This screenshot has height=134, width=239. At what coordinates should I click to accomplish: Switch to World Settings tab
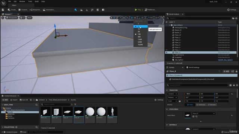point(193,67)
